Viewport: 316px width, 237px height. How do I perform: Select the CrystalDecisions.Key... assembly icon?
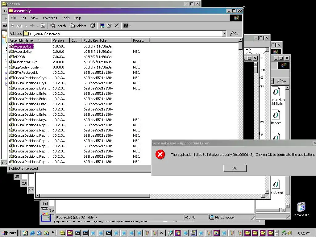pyautogui.click(x=11, y=119)
